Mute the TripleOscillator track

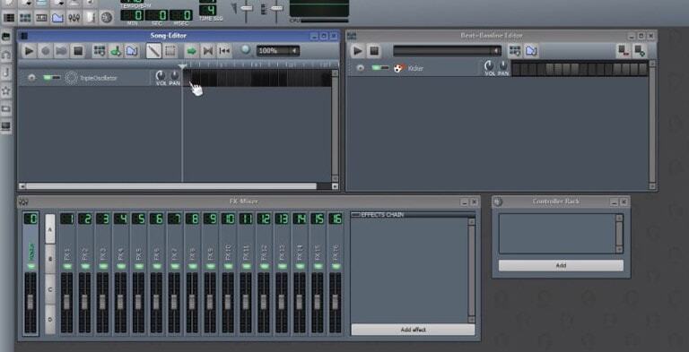point(47,78)
